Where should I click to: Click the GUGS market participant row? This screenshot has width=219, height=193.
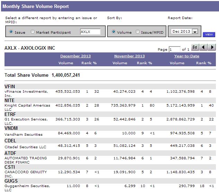10,181
